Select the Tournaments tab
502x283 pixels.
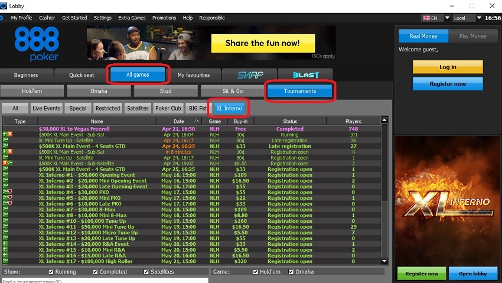click(300, 91)
